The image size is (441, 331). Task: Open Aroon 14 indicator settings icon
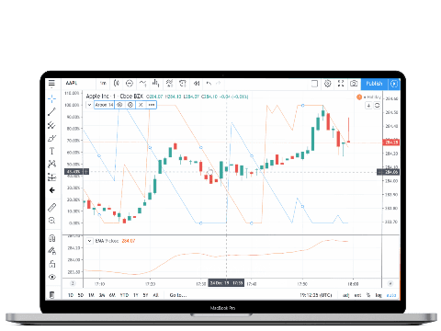[130, 105]
